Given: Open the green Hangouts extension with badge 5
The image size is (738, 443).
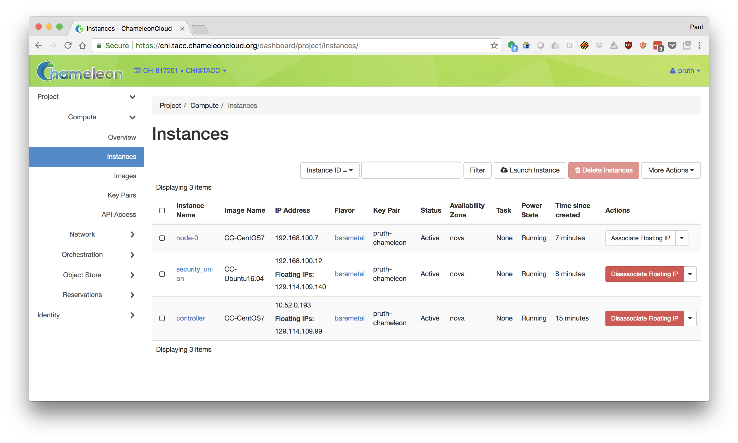Looking at the screenshot, I should coord(512,46).
